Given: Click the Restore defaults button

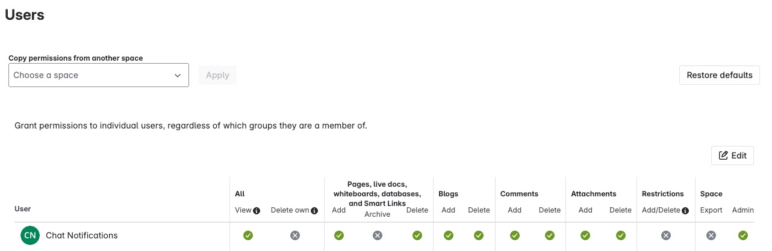Looking at the screenshot, I should point(720,75).
